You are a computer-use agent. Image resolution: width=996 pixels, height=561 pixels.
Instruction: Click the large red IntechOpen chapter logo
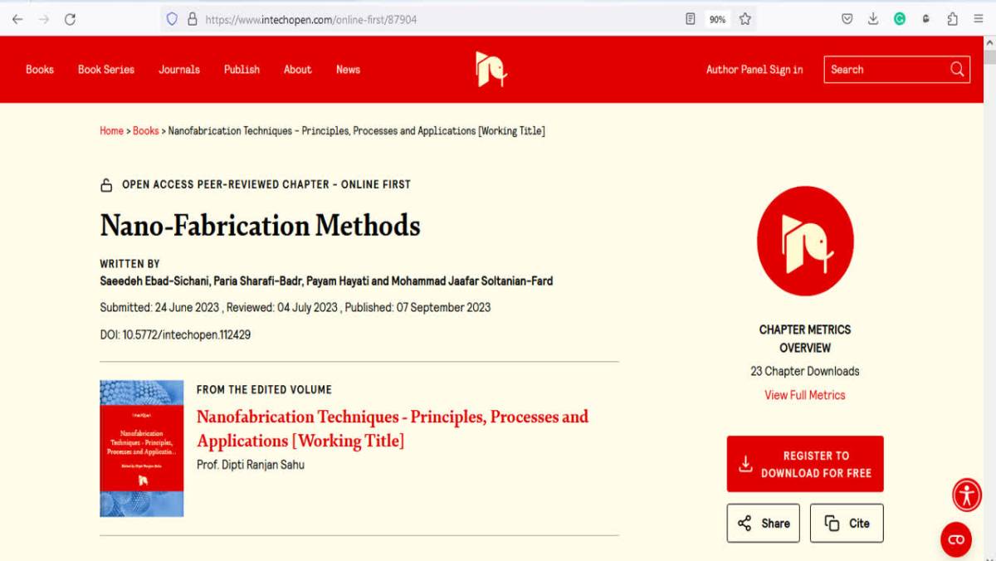pos(805,241)
